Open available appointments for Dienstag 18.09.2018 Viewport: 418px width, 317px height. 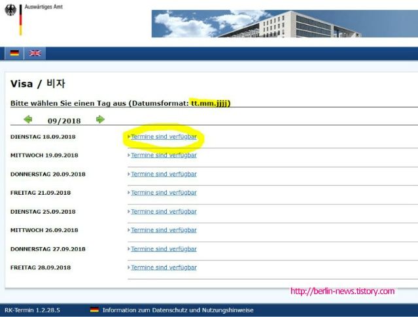point(164,137)
